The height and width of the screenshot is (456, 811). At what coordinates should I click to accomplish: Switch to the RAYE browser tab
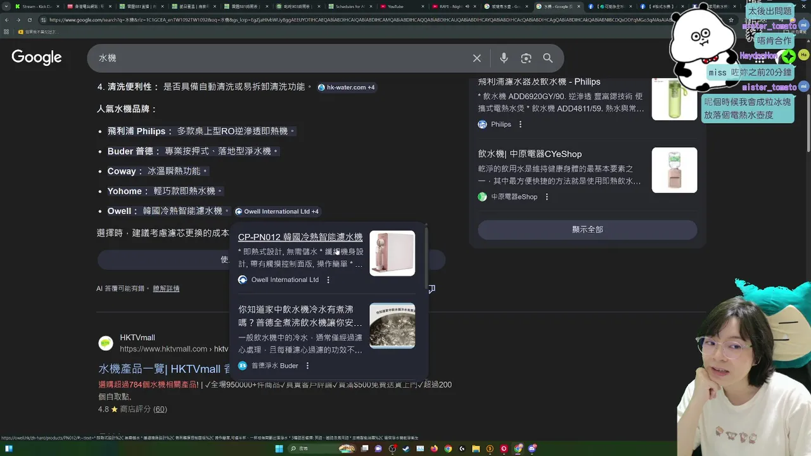click(454, 6)
